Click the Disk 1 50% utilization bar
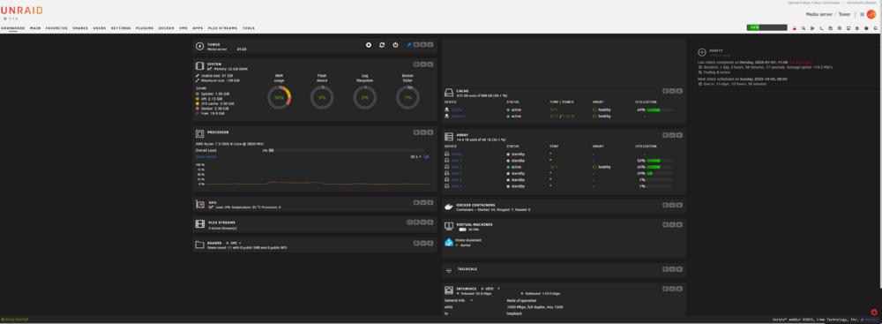Screen dimensions: 882x324 click(x=659, y=161)
